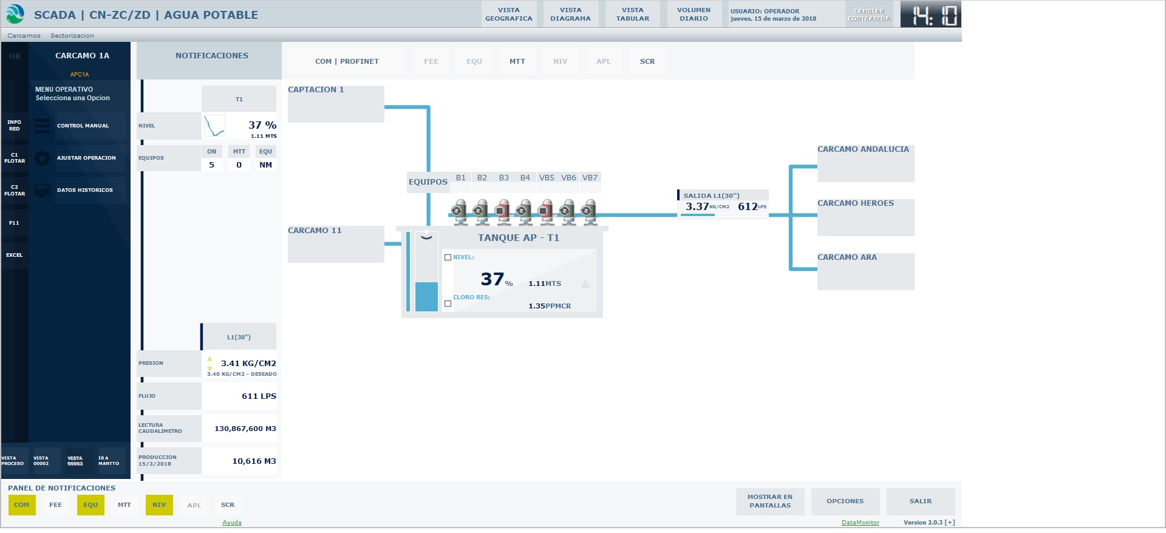Open the DataMonitor link
1166x533 pixels.
[860, 523]
